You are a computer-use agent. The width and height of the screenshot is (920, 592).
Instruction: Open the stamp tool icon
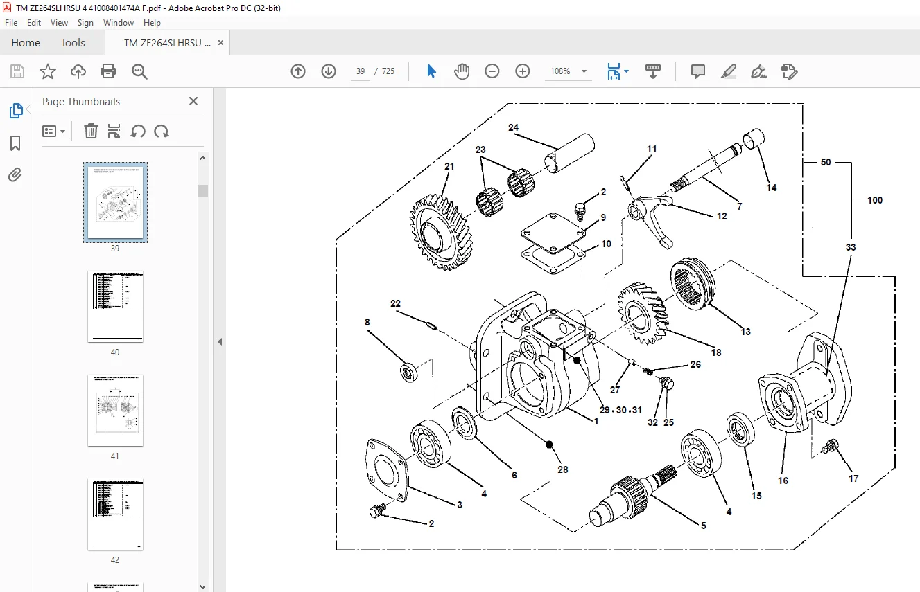pos(789,71)
